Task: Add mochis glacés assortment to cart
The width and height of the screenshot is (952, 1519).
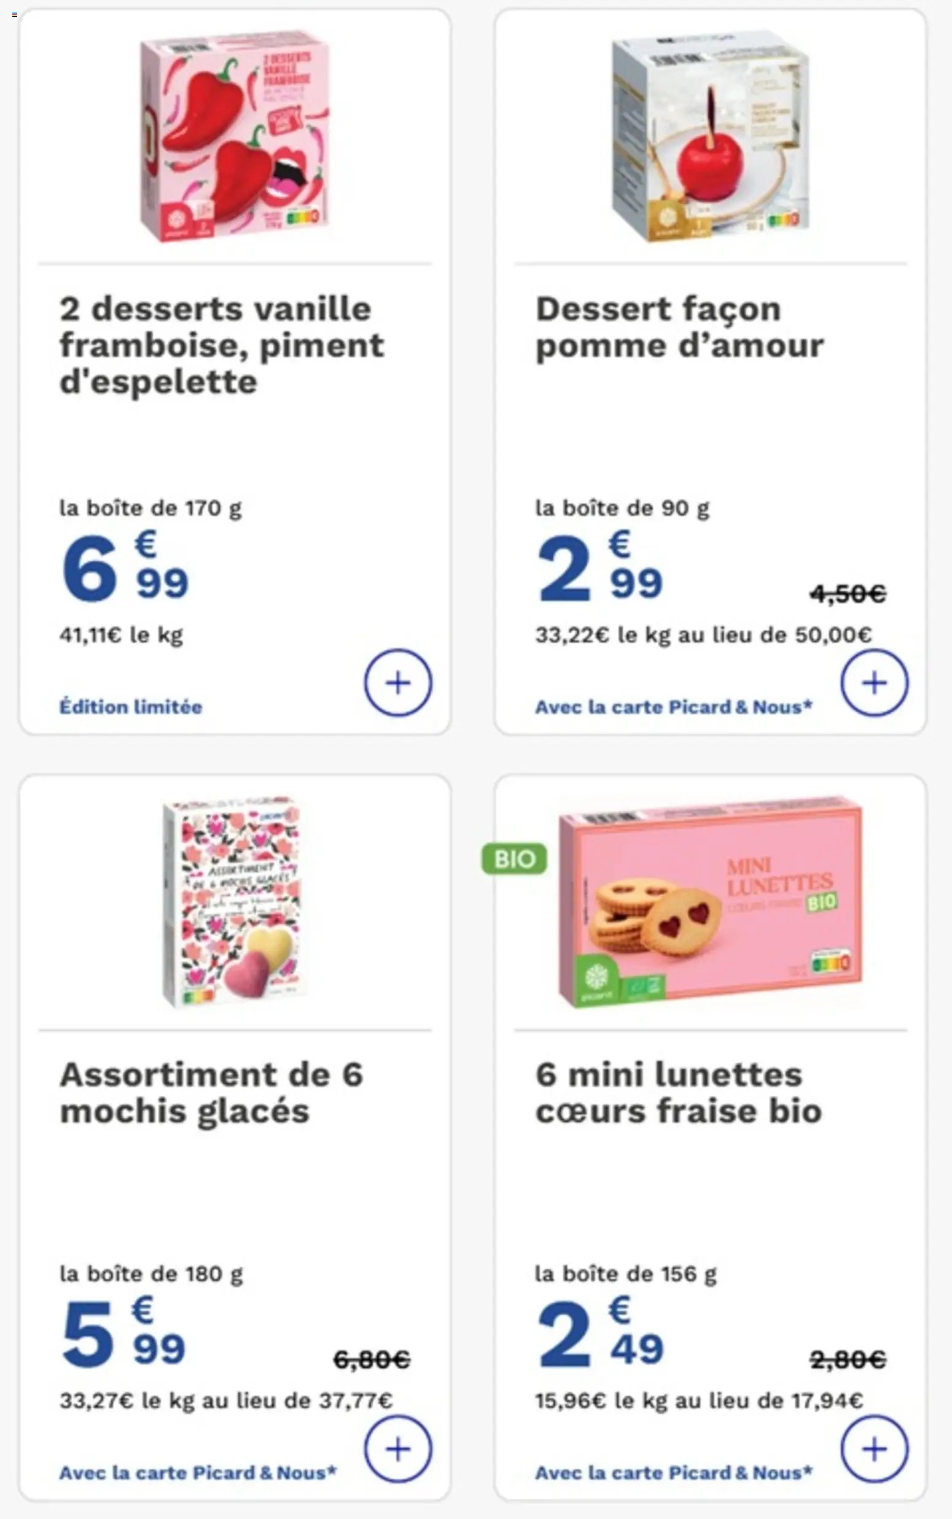Action: tap(397, 1449)
